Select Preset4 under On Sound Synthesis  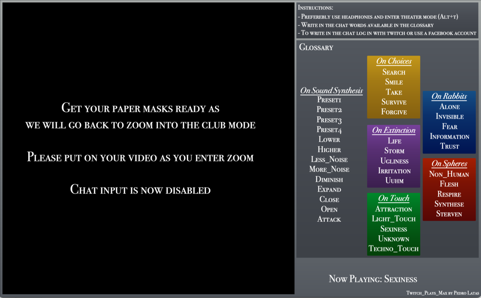pyautogui.click(x=329, y=130)
